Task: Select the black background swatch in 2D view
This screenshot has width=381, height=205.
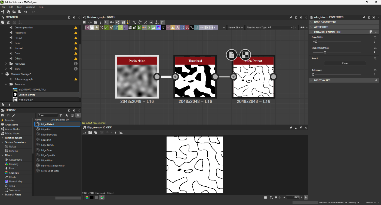Action: point(92,197)
